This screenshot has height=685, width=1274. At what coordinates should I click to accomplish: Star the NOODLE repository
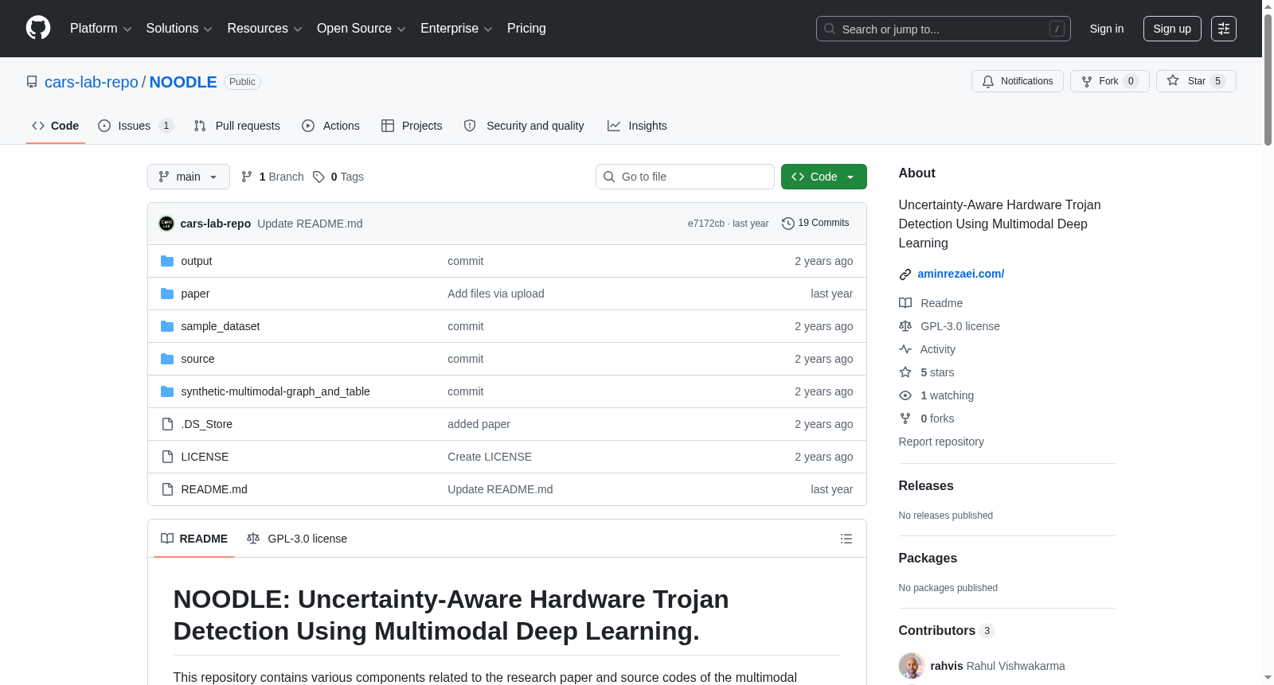[1196, 81]
